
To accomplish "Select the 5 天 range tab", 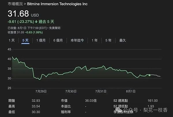I will (25, 40).
